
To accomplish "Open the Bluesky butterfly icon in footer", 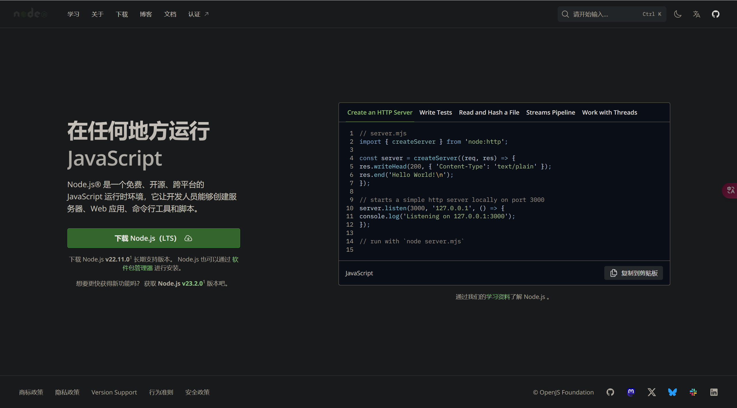I will 672,392.
